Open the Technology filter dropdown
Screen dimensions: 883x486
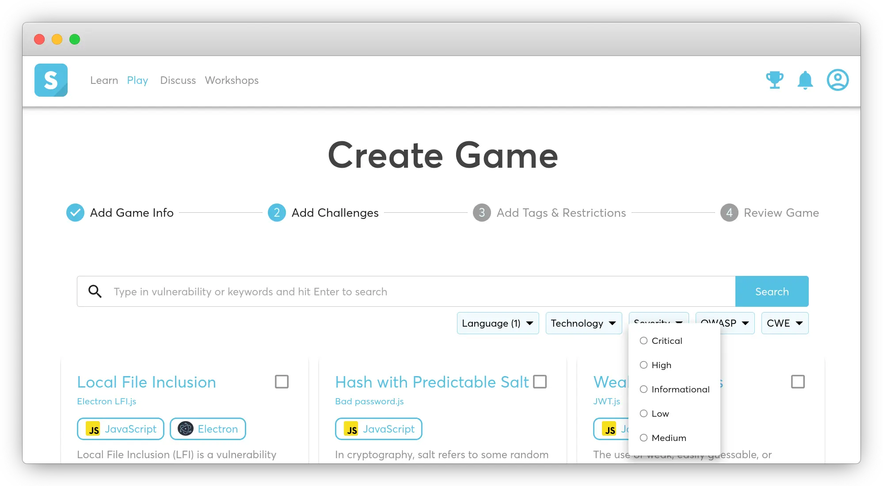point(583,323)
